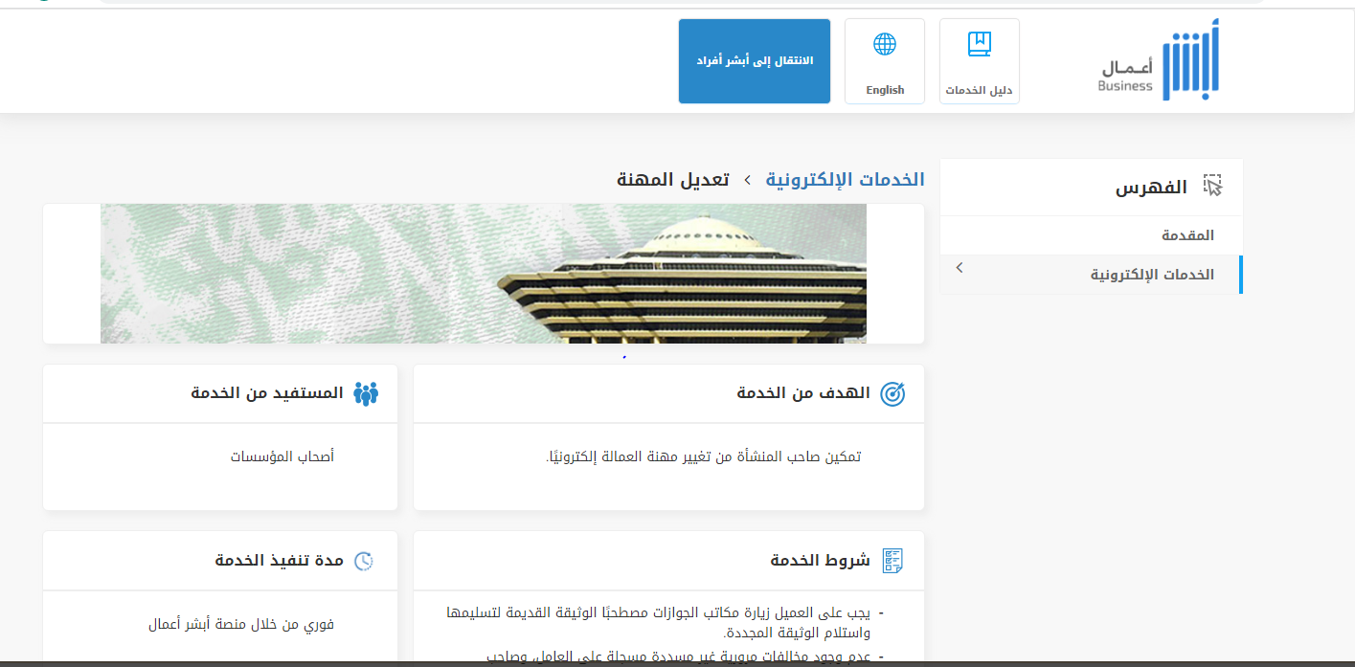Click the المستفيد من الخدمة heading

267,393
